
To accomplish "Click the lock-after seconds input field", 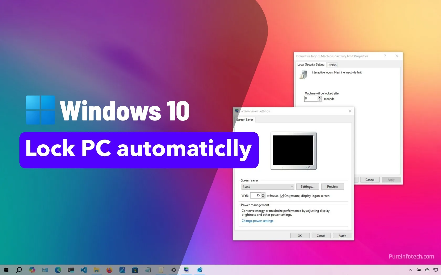I will [311, 99].
